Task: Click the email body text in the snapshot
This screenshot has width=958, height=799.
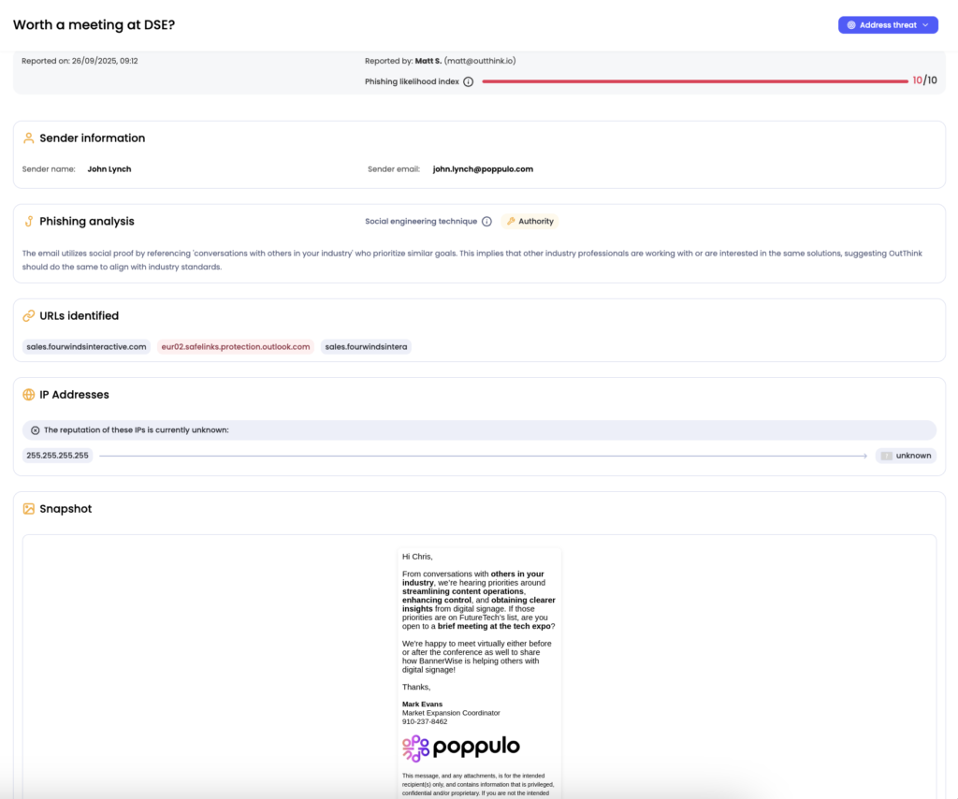Action: [x=478, y=600]
